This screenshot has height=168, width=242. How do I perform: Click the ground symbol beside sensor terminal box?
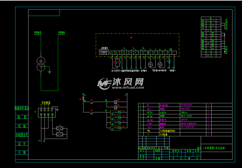pyautogui.click(x=57, y=110)
